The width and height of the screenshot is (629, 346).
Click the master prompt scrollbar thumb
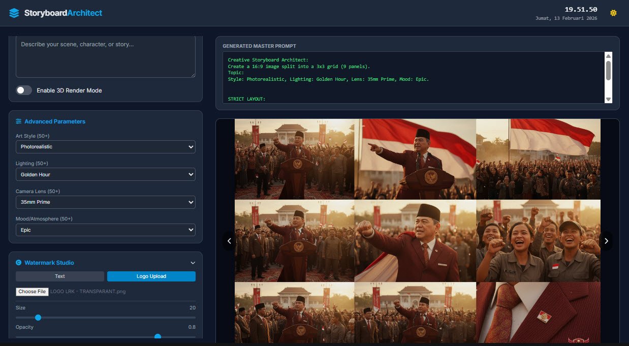[608, 70]
